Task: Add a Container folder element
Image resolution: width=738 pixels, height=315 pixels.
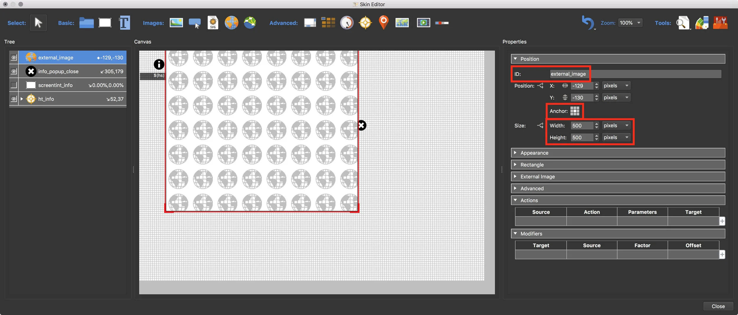Action: point(86,23)
